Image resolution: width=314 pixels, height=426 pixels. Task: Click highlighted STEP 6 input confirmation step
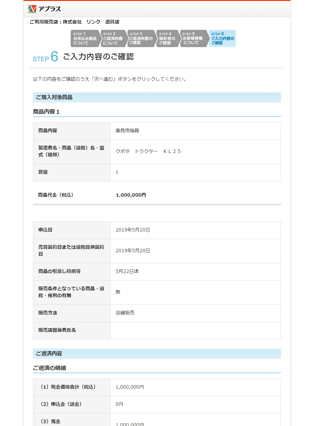(222, 39)
